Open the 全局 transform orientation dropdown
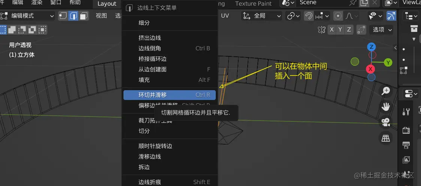 point(262,16)
